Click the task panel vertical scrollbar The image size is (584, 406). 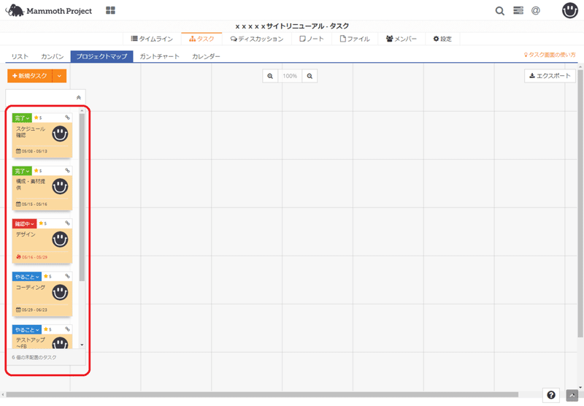click(x=82, y=197)
